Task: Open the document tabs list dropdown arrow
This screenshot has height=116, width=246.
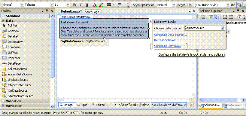Action: point(190,11)
